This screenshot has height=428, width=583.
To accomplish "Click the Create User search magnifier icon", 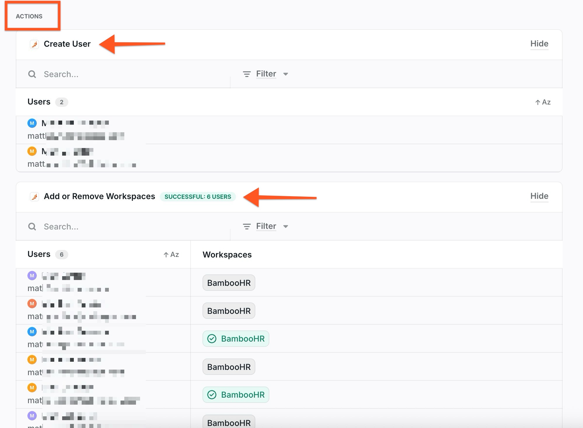I will click(32, 74).
